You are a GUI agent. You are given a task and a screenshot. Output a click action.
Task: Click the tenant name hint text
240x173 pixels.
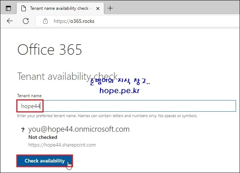pyautogui.click(x=107, y=116)
